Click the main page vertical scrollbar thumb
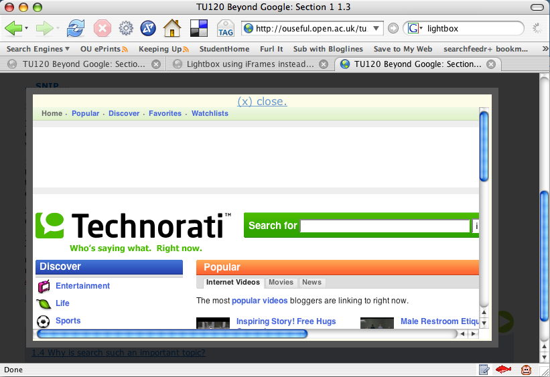This screenshot has width=550, height=377. [x=545, y=256]
